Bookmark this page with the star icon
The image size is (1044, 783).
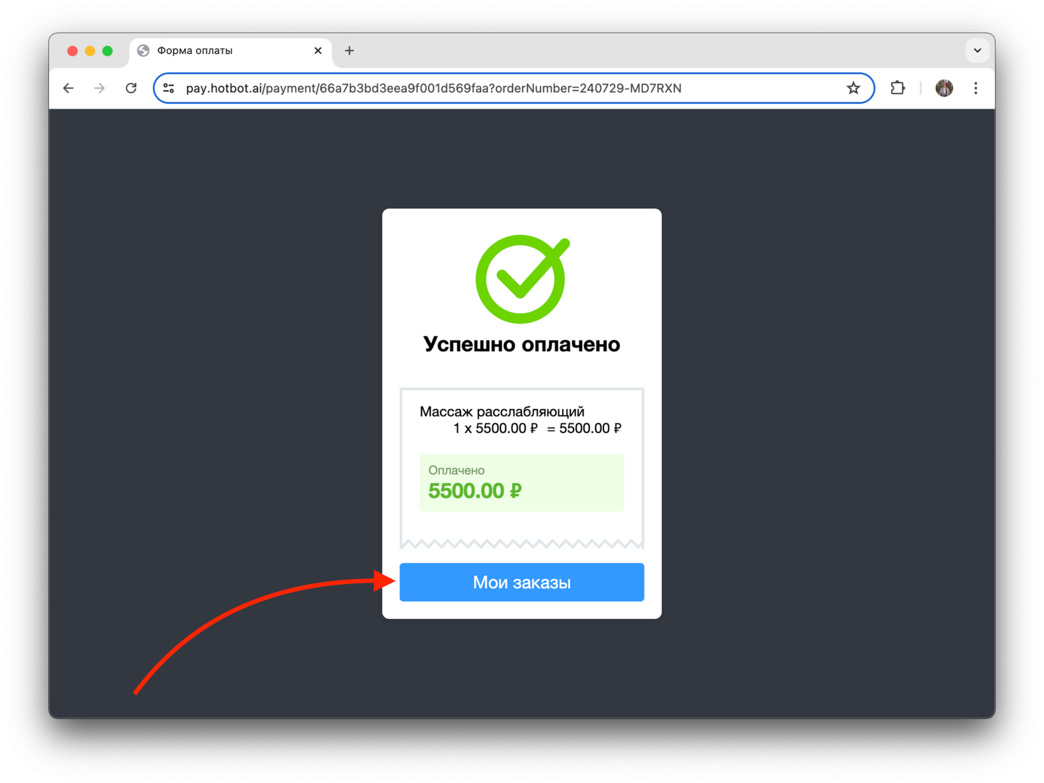coord(853,88)
